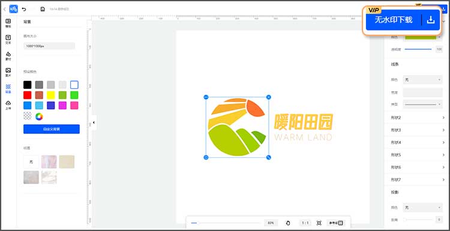Select the 背景 background panel

[x=8, y=89]
